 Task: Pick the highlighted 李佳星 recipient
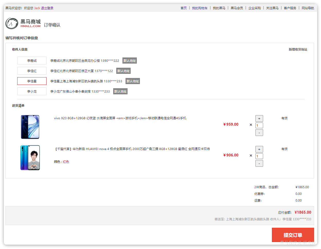(32, 81)
